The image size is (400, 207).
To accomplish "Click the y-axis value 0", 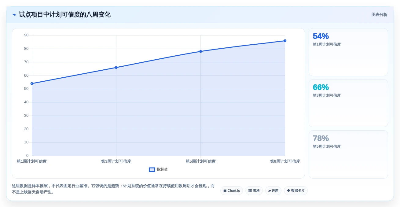I will 27,156.
